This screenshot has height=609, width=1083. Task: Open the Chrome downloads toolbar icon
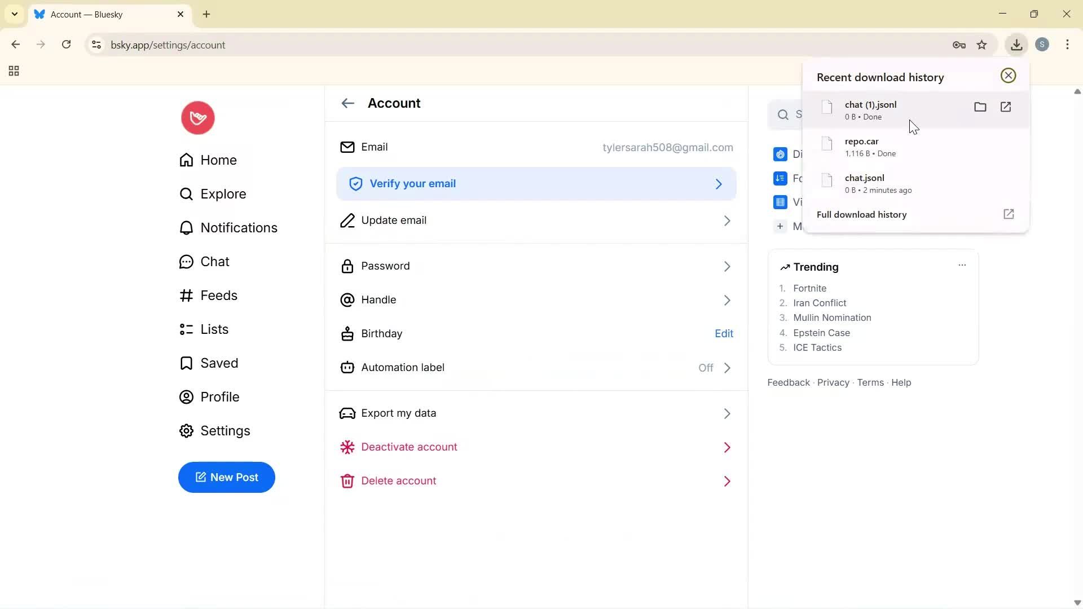coord(1016,45)
